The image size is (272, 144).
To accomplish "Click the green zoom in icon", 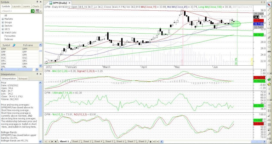I will coord(269,80).
